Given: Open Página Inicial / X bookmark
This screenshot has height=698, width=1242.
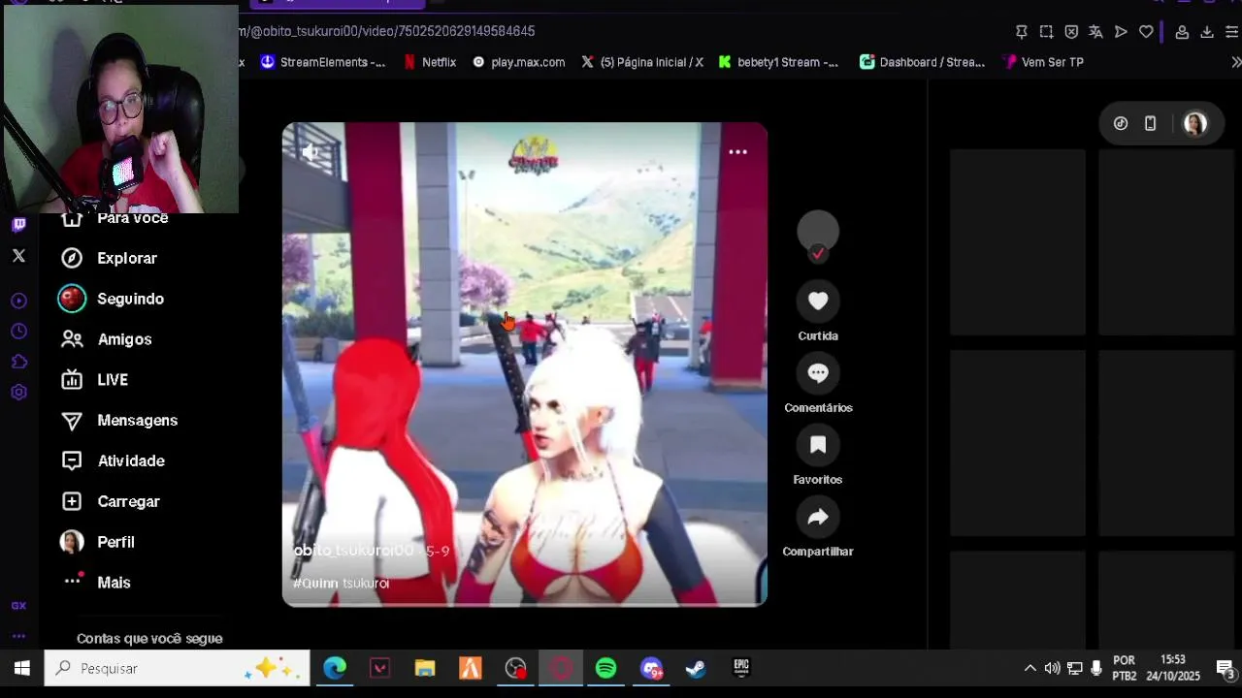Looking at the screenshot, I should point(642,62).
